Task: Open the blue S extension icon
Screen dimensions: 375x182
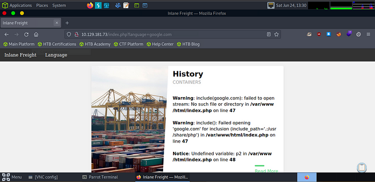Action: pyautogui.click(x=329, y=34)
